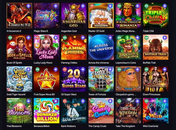176x130 pixels.
Task: Click the Tower of Fortuna title text
Action: pos(97,94)
